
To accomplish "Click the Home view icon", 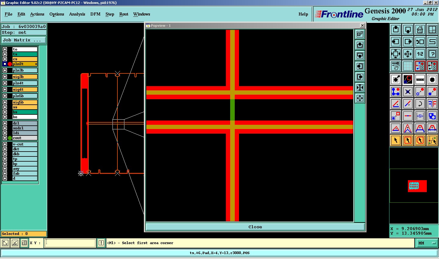I will point(420,30).
